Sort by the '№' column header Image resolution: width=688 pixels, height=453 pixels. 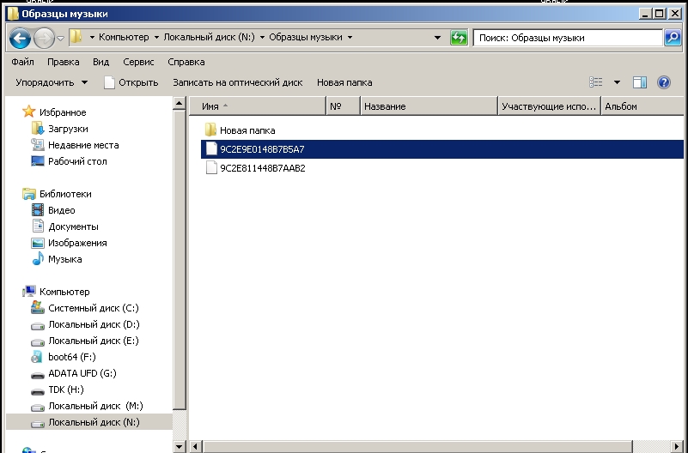click(x=343, y=106)
